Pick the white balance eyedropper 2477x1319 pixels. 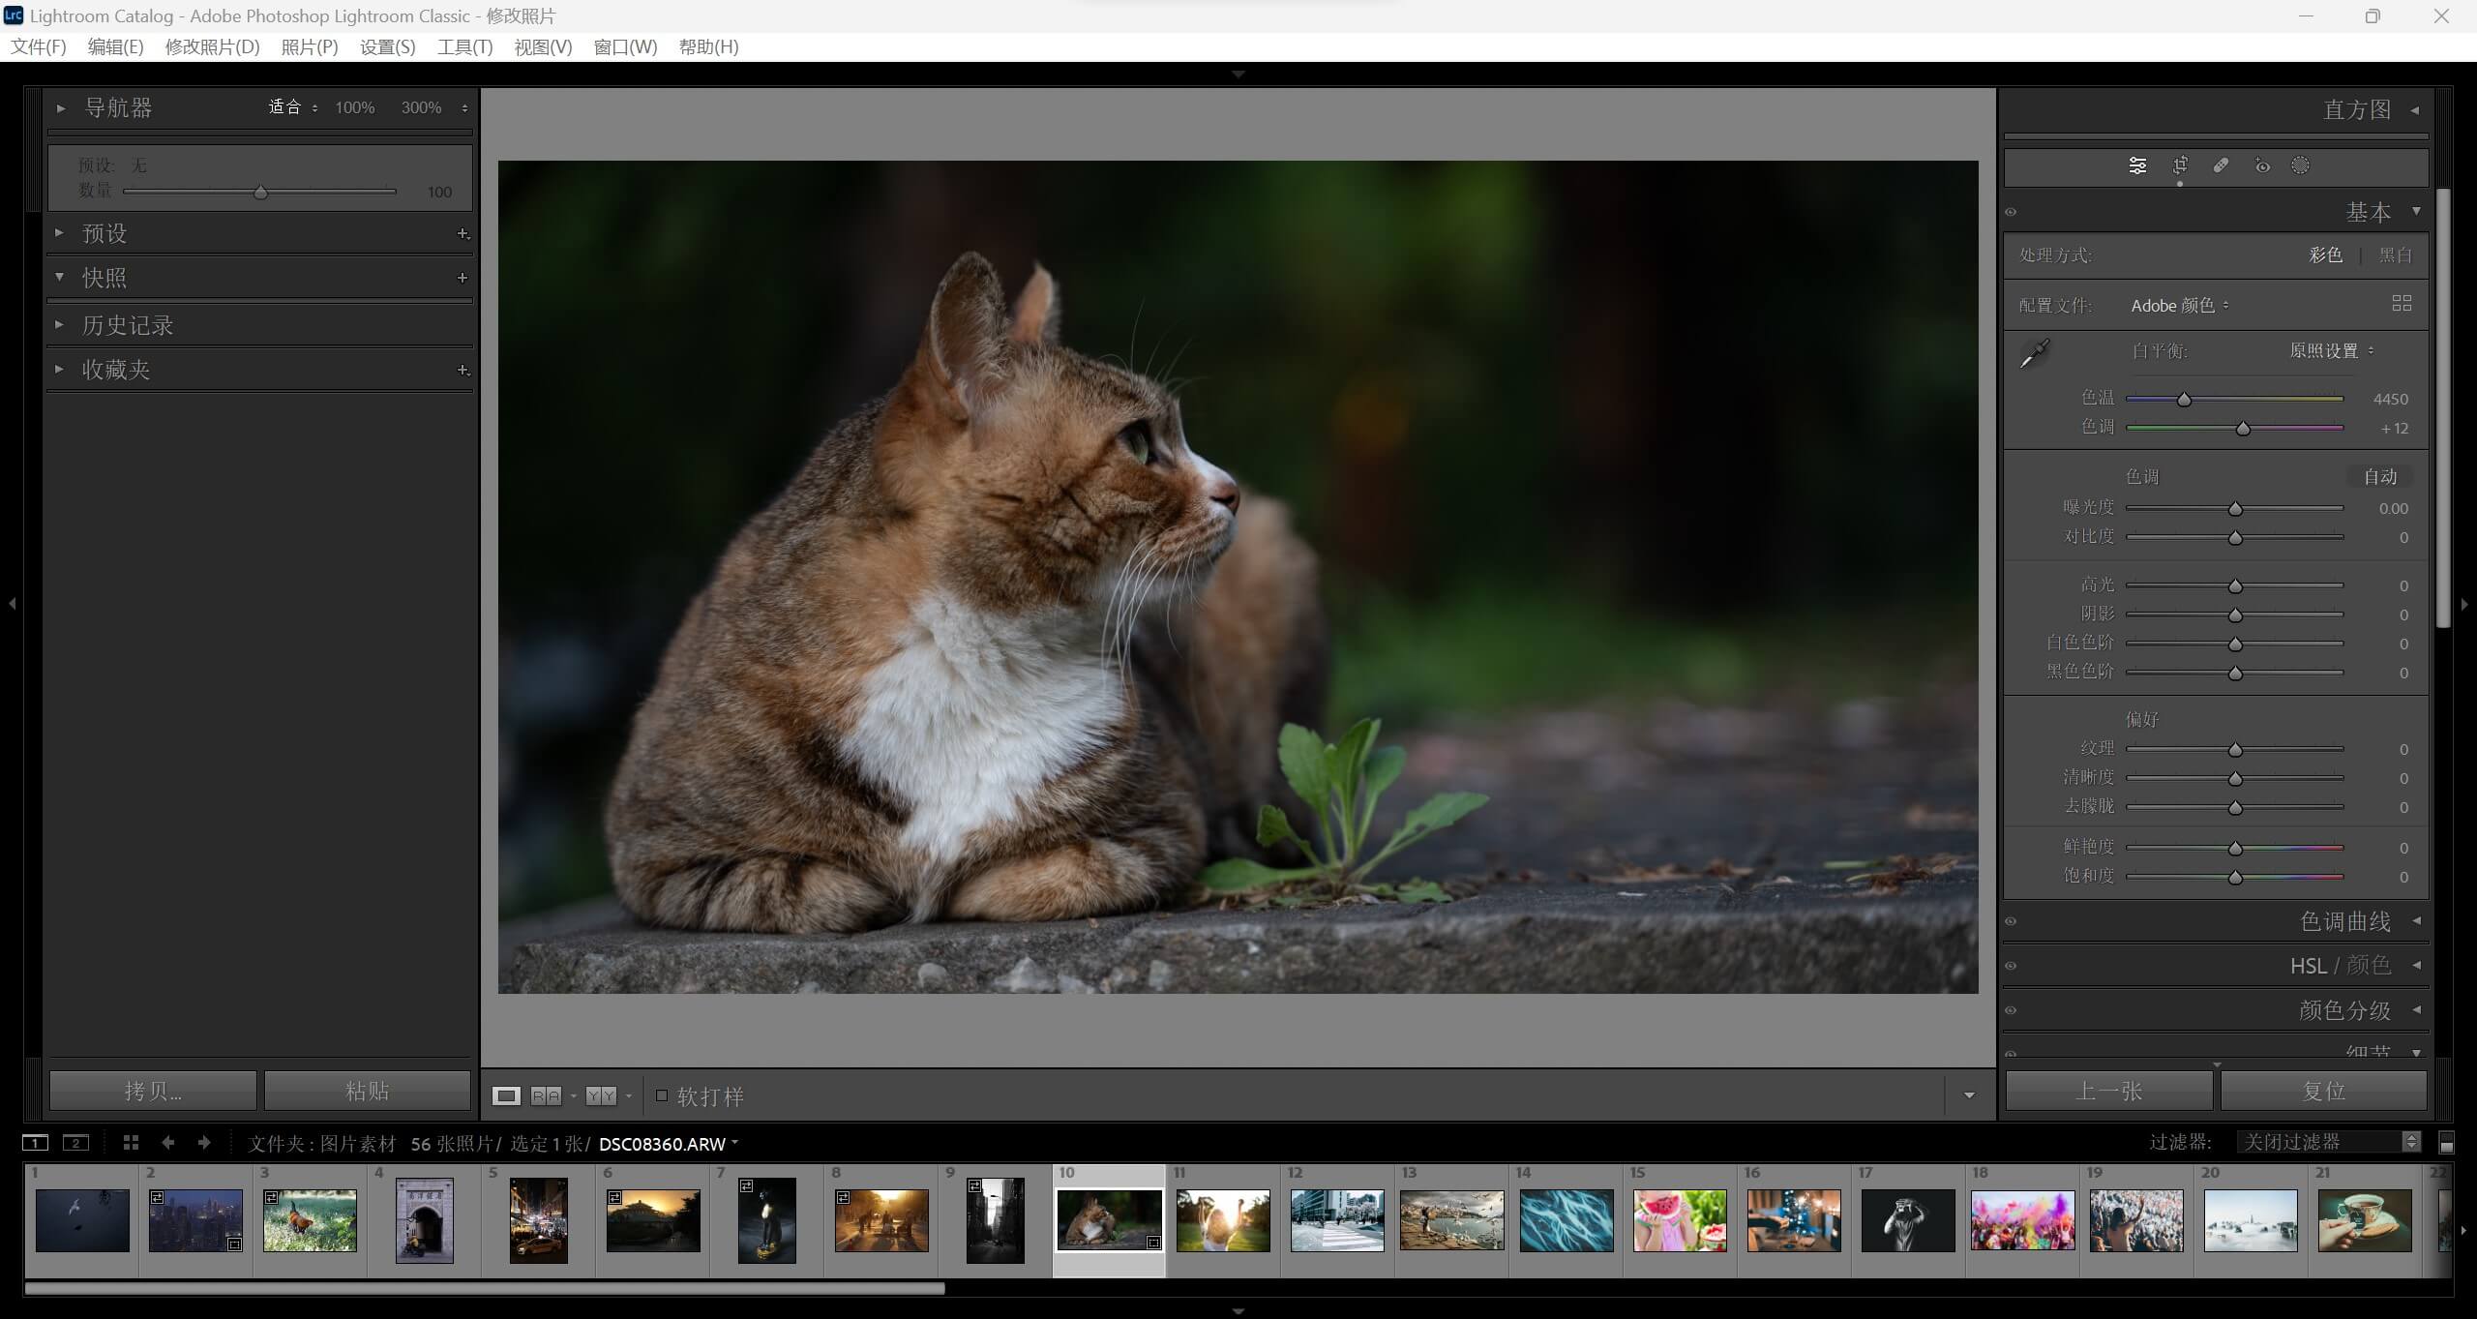coord(2036,353)
